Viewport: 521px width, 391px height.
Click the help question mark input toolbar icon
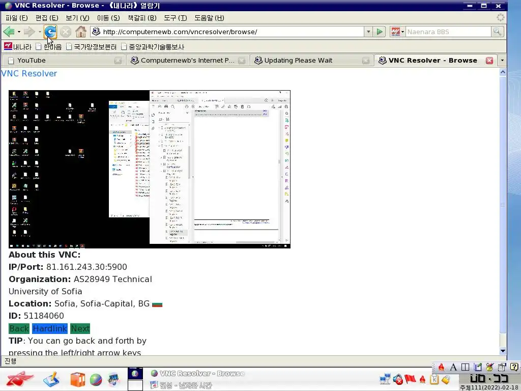pyautogui.click(x=514, y=367)
